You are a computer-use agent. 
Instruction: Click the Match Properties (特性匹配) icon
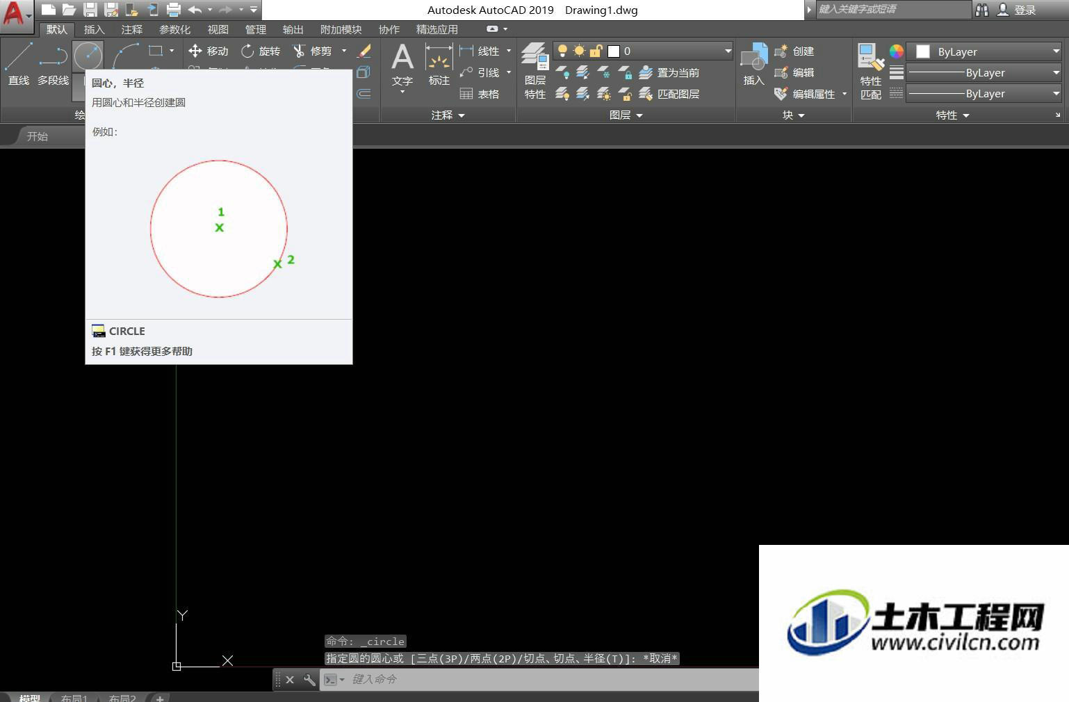tap(870, 71)
